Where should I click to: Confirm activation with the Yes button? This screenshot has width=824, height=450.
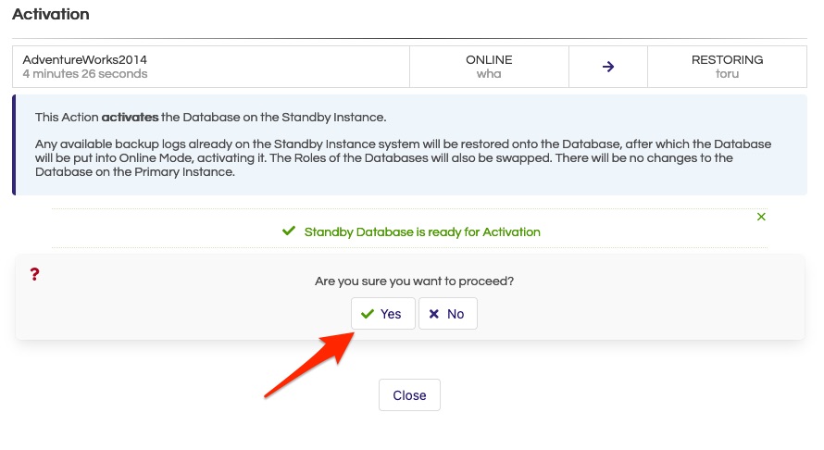point(383,314)
